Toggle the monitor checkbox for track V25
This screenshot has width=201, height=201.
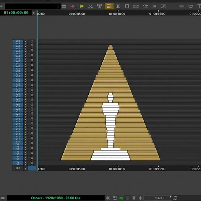point(32,104)
